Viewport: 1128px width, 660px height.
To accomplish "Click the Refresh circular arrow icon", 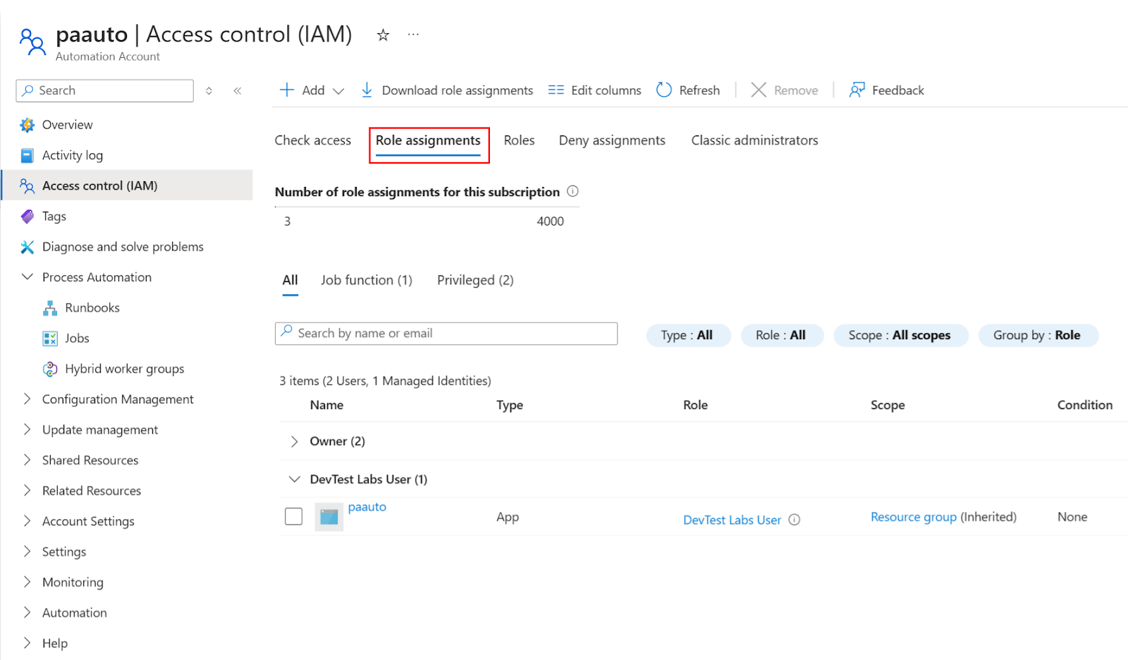I will tap(664, 90).
